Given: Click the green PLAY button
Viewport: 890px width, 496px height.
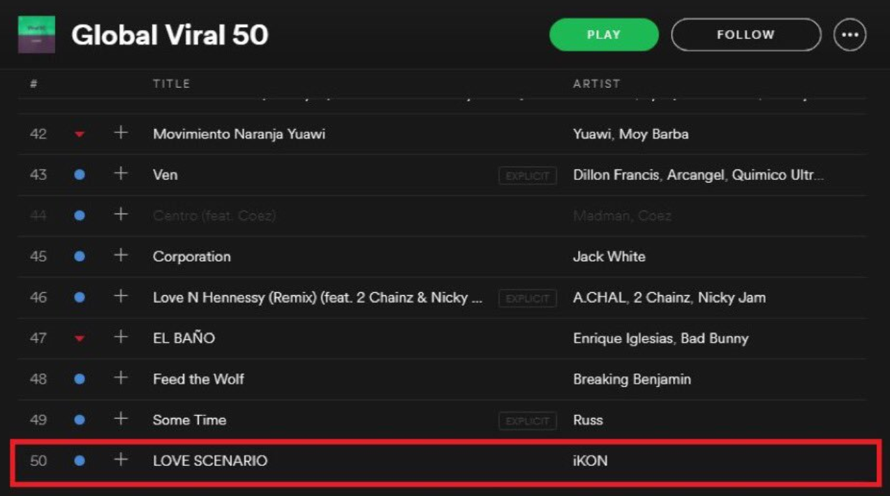Looking at the screenshot, I should 604,35.
